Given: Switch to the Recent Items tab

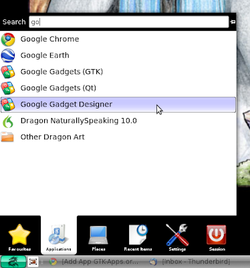Looking at the screenshot, I should (x=138, y=237).
